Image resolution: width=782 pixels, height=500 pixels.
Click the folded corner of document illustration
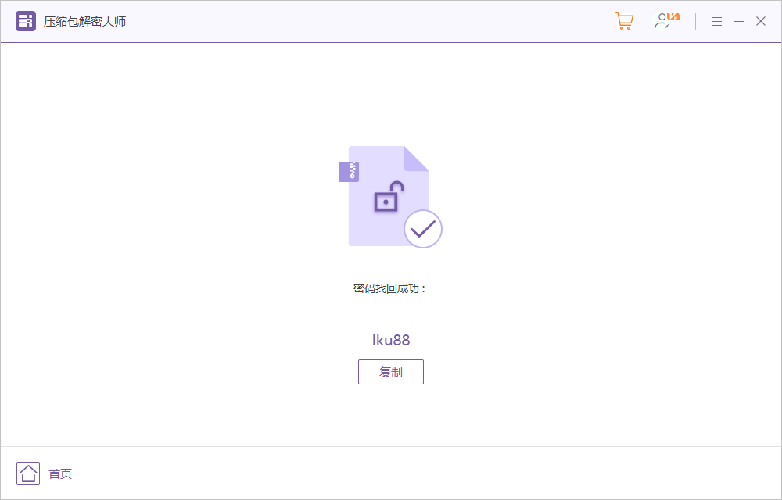click(x=415, y=159)
